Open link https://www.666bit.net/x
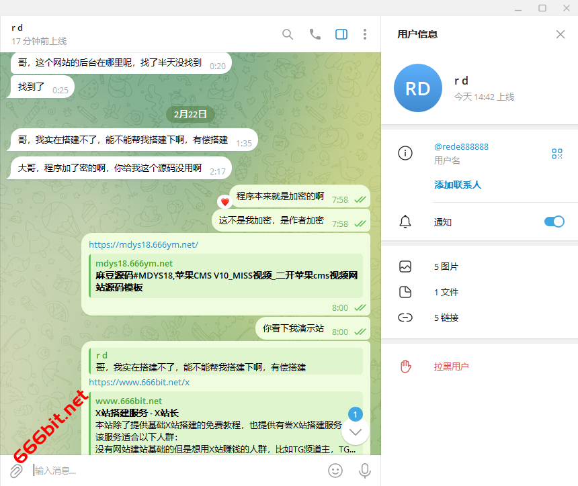578x486 pixels. pyautogui.click(x=139, y=382)
